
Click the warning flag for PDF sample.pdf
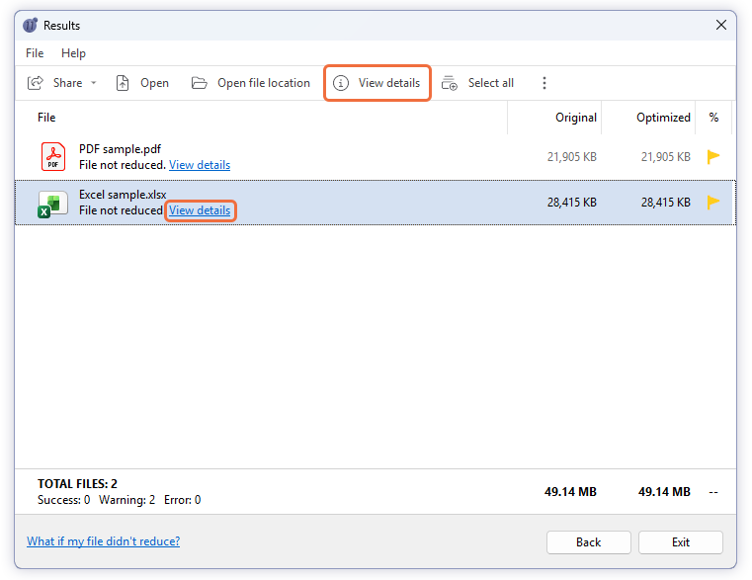[713, 156]
